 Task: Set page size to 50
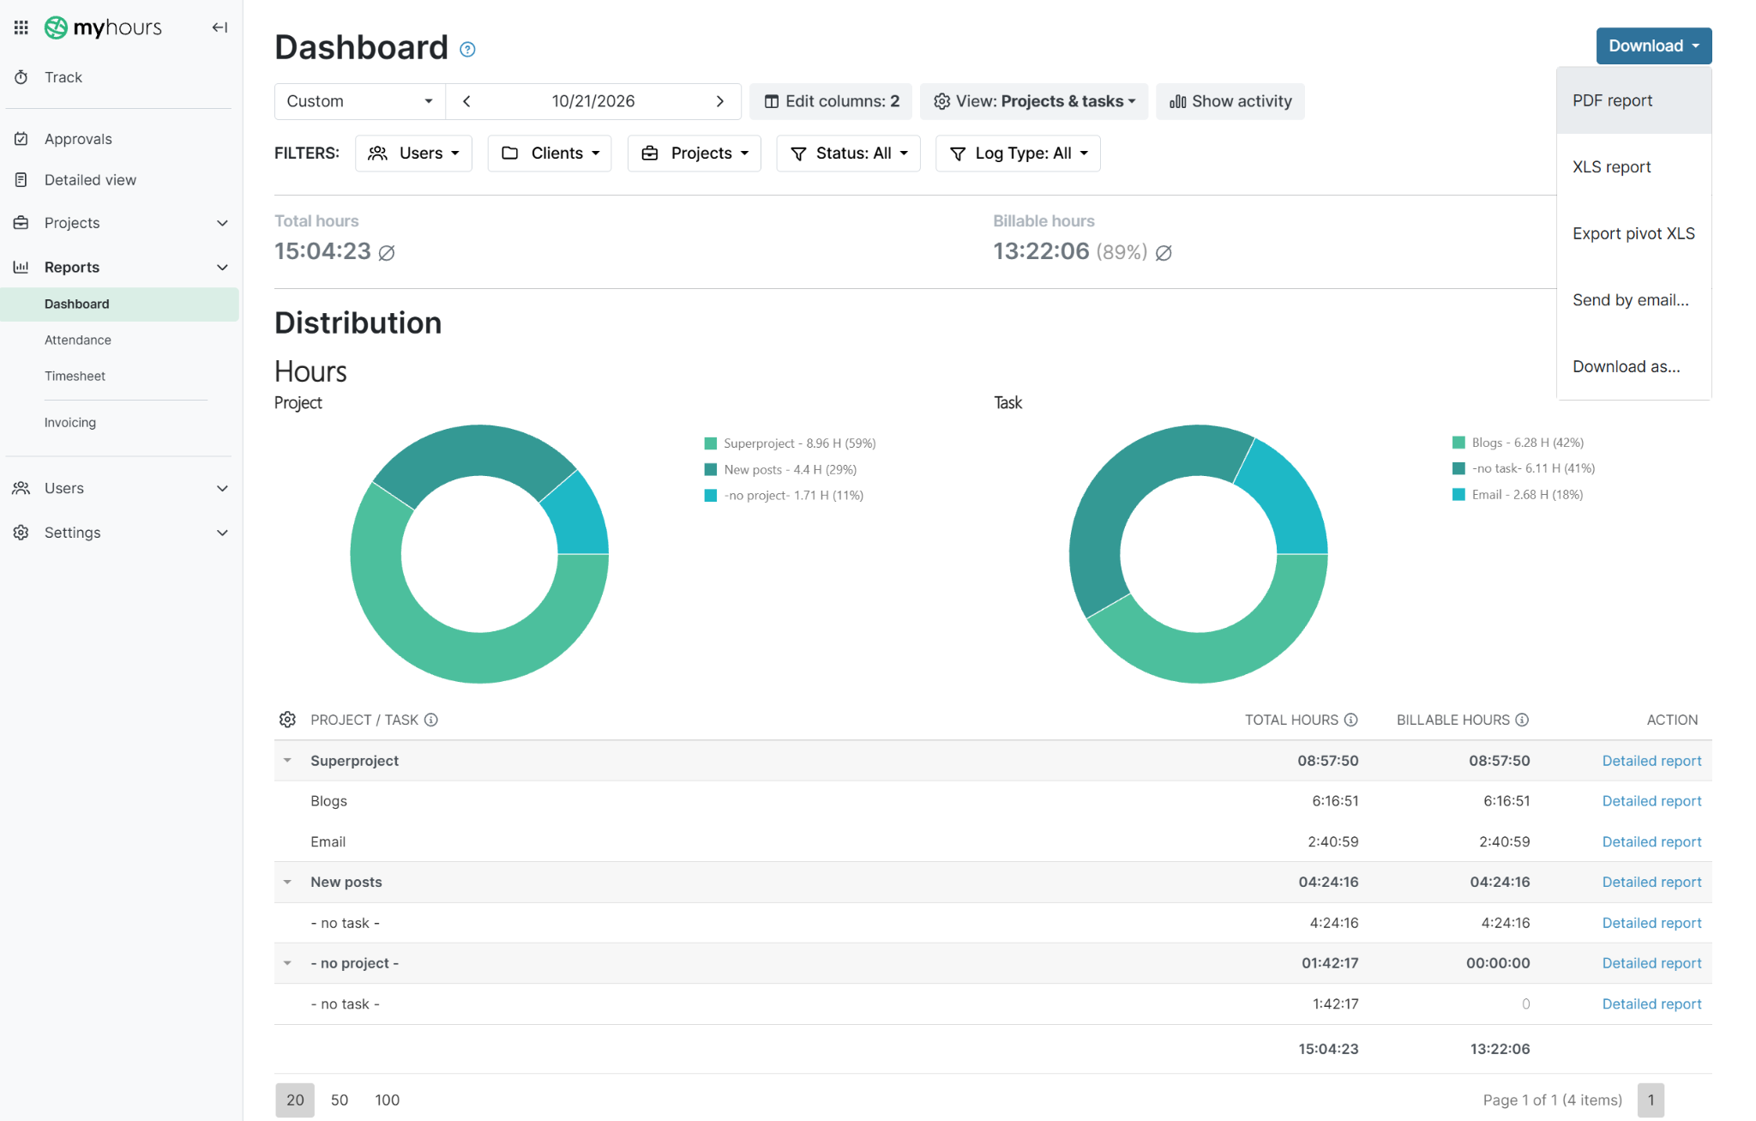point(340,1100)
